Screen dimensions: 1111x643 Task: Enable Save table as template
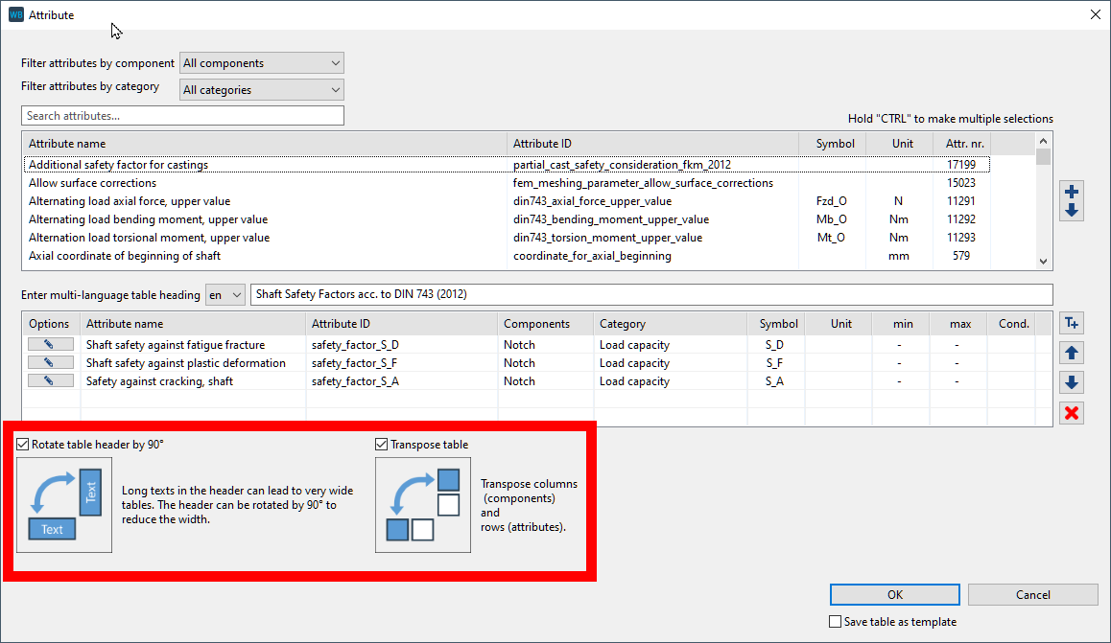coord(836,622)
